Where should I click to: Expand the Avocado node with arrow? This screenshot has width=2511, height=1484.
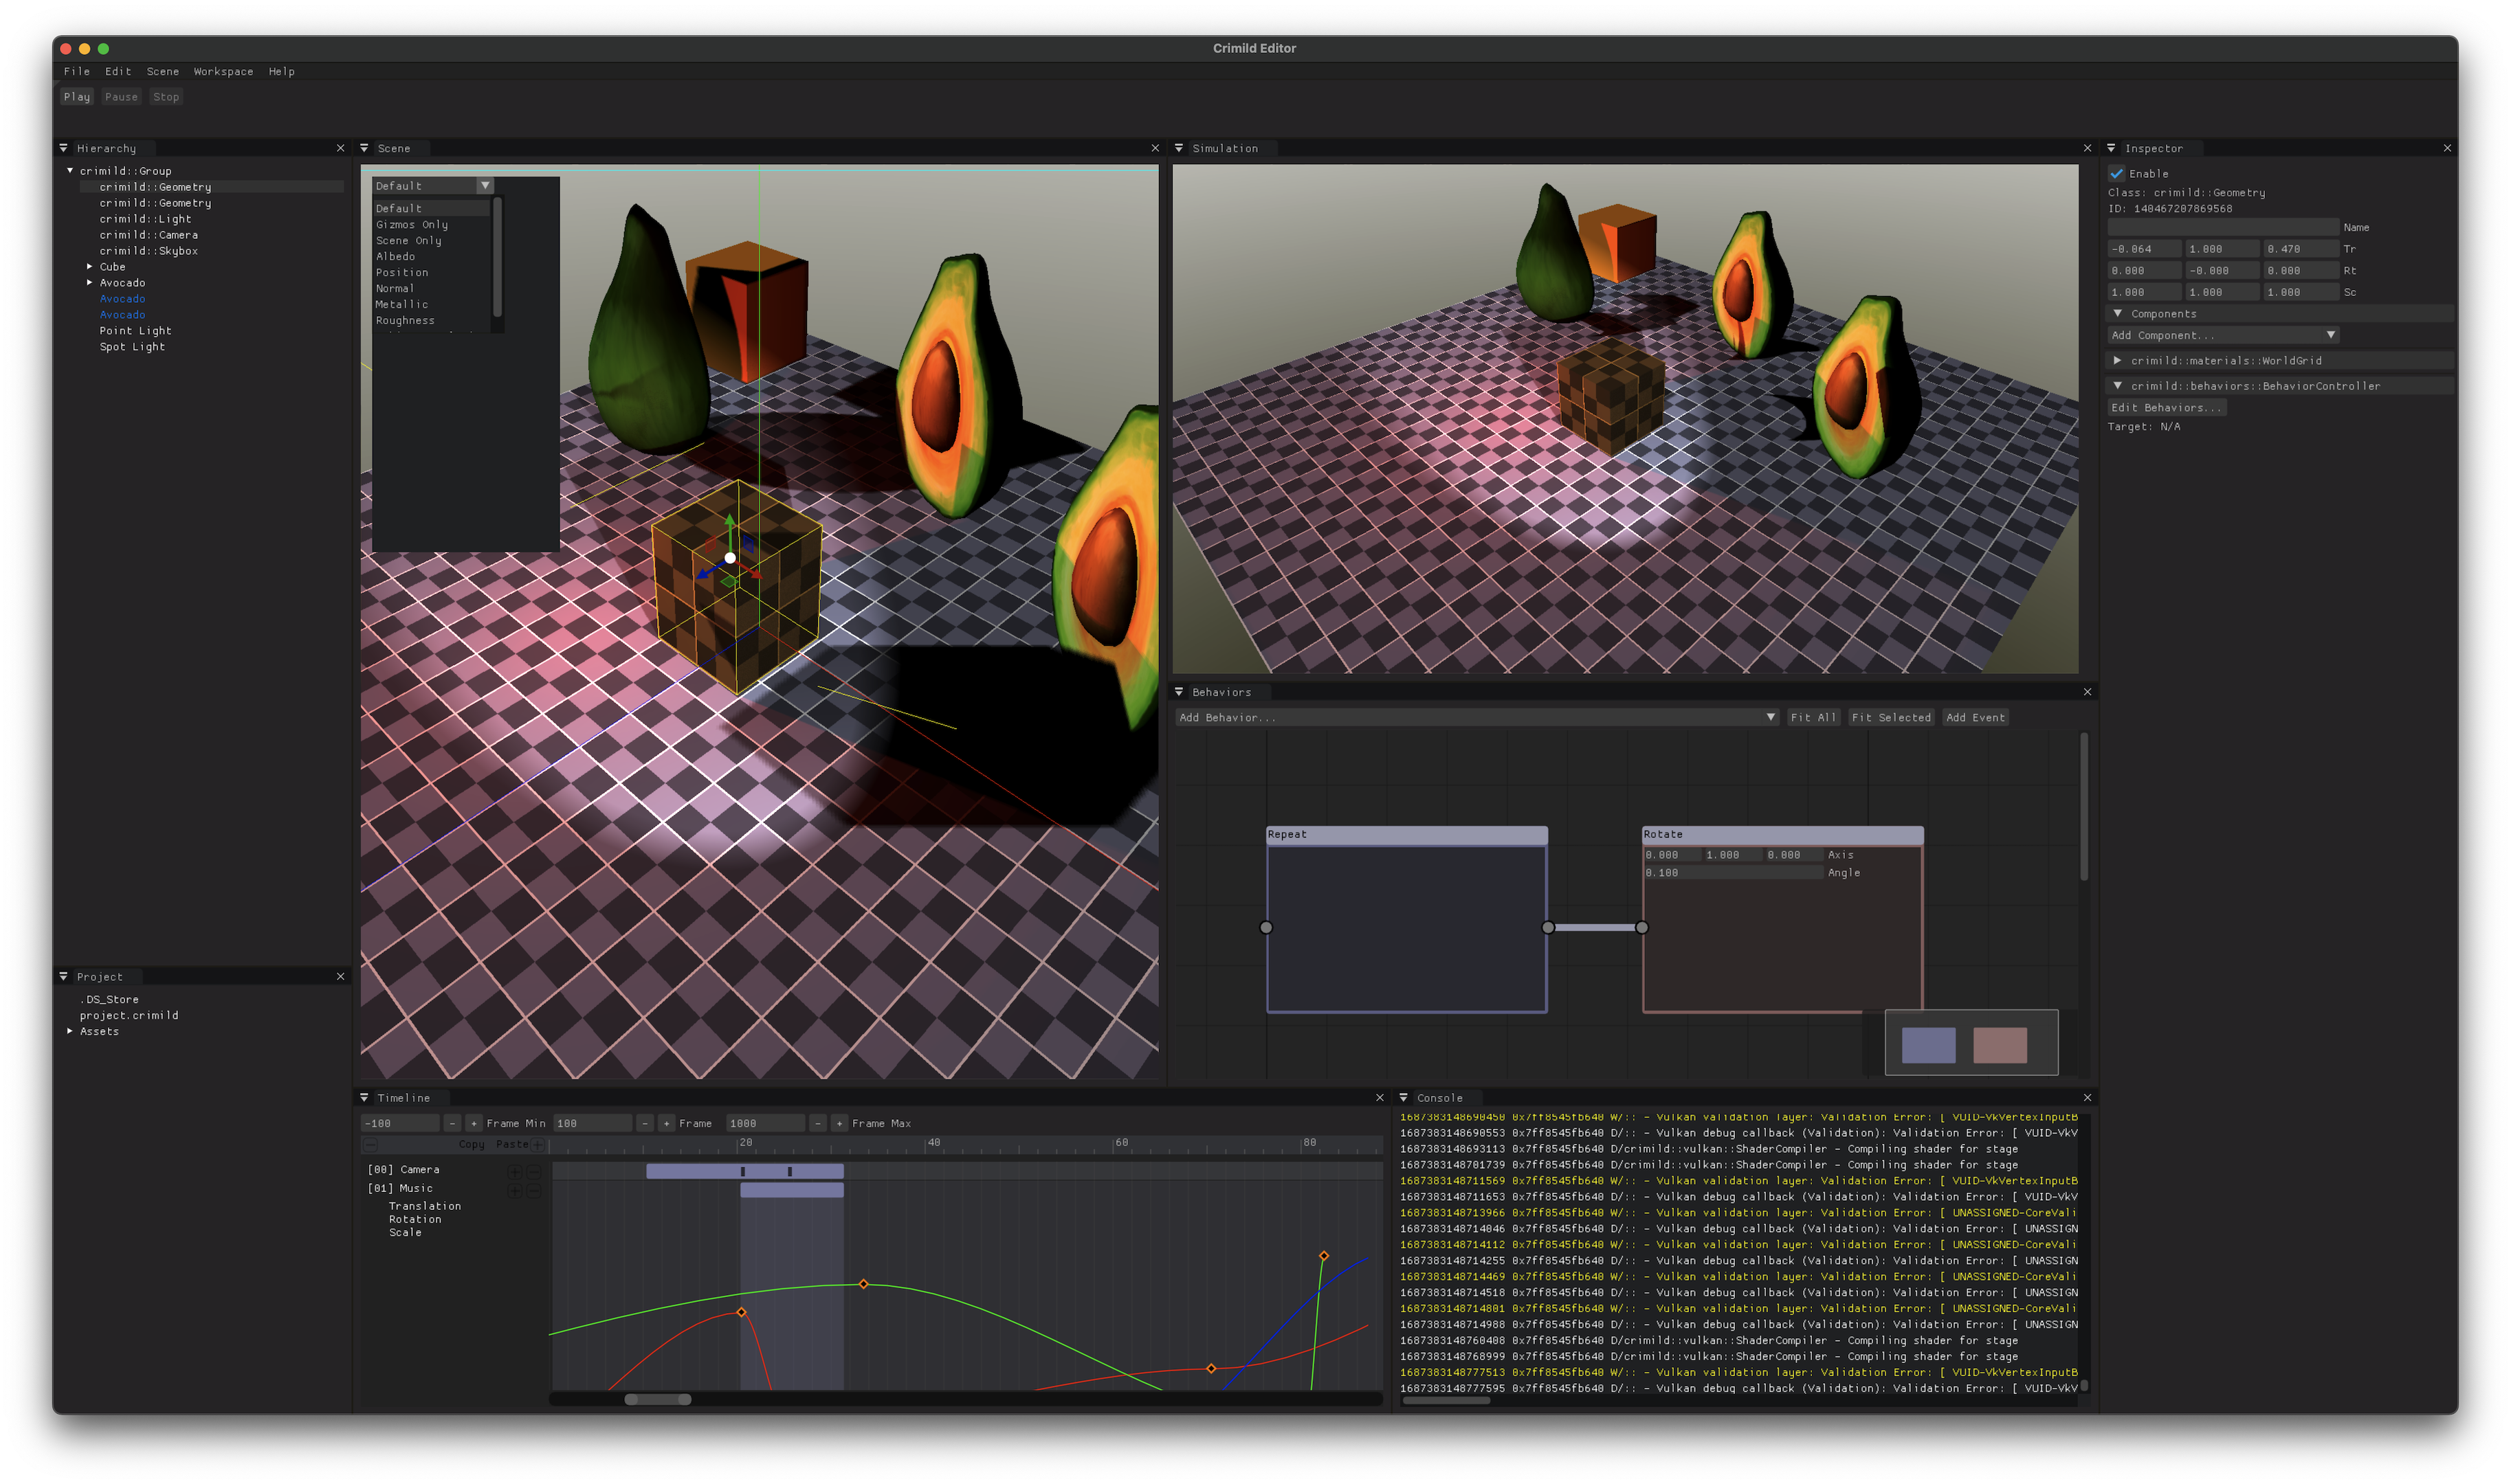(x=90, y=283)
